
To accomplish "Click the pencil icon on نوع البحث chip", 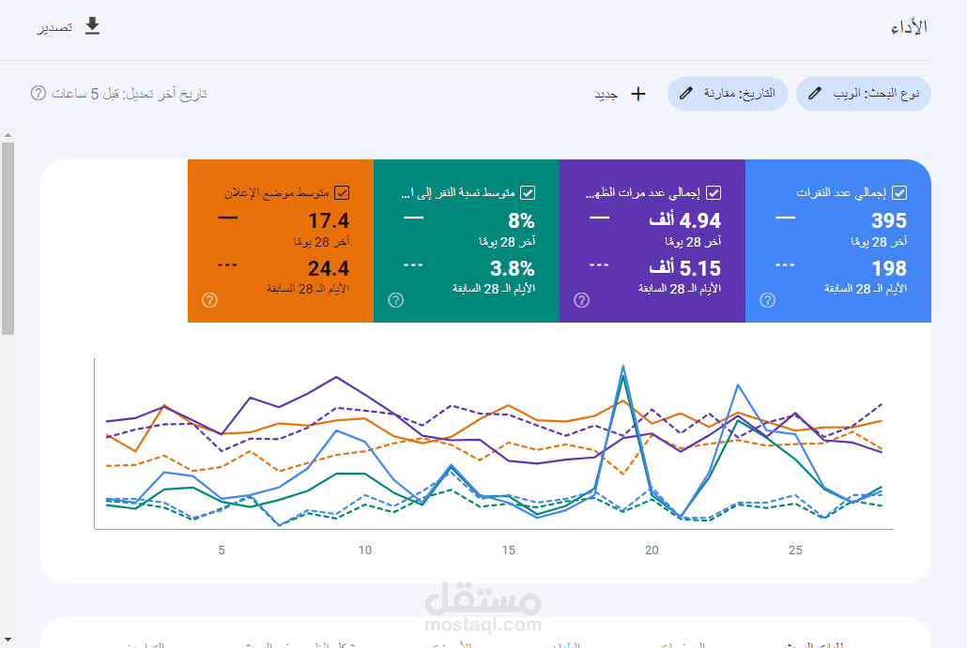I will pyautogui.click(x=814, y=92).
